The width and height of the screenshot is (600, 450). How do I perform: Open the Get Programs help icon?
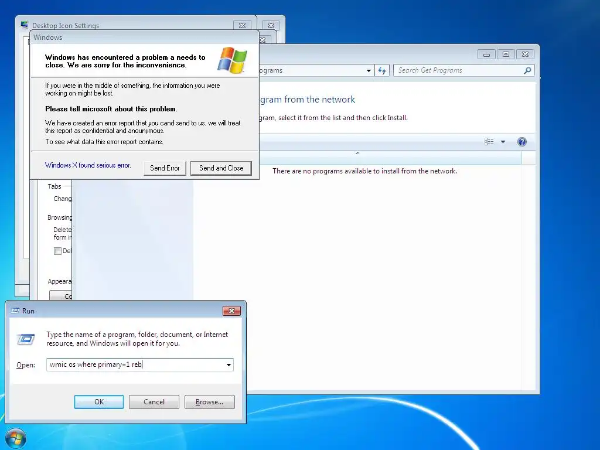pyautogui.click(x=521, y=142)
